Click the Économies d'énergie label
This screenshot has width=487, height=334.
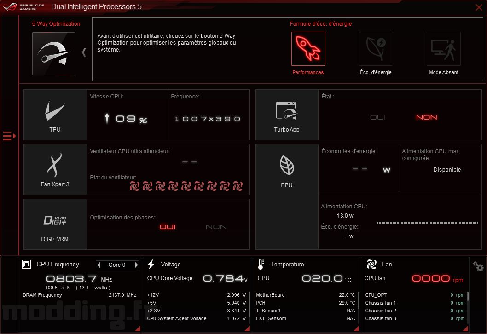[349, 151]
